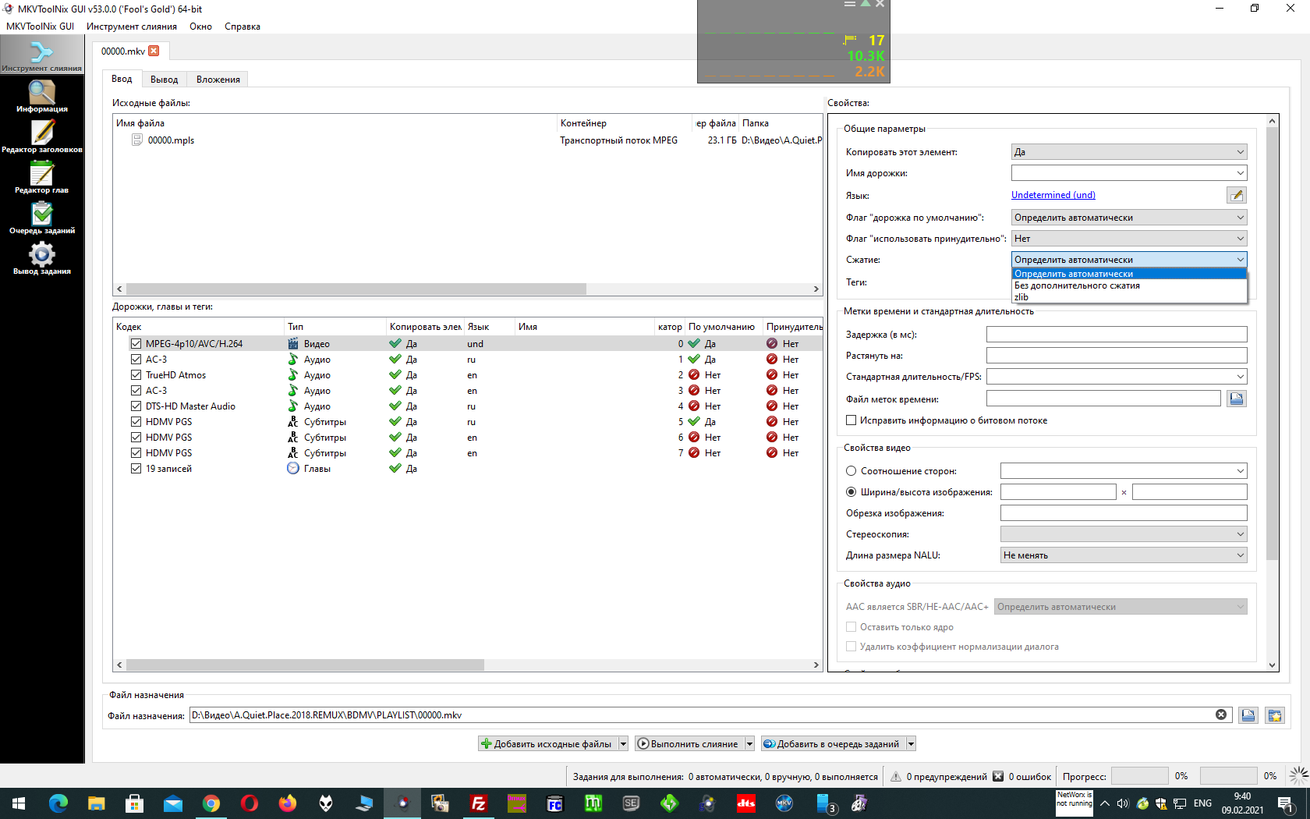This screenshot has width=1310, height=819.
Task: Open the Окно menu
Action: (x=200, y=27)
